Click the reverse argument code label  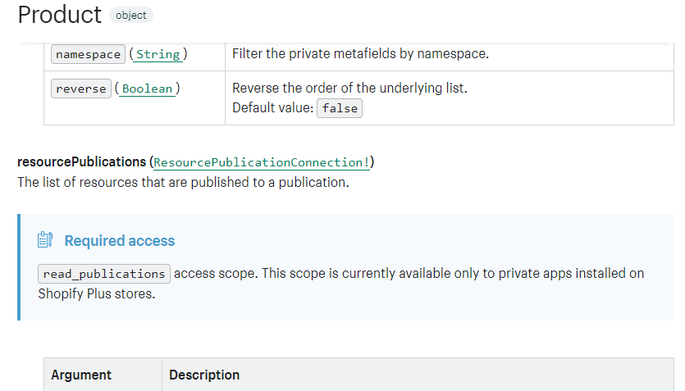point(81,89)
